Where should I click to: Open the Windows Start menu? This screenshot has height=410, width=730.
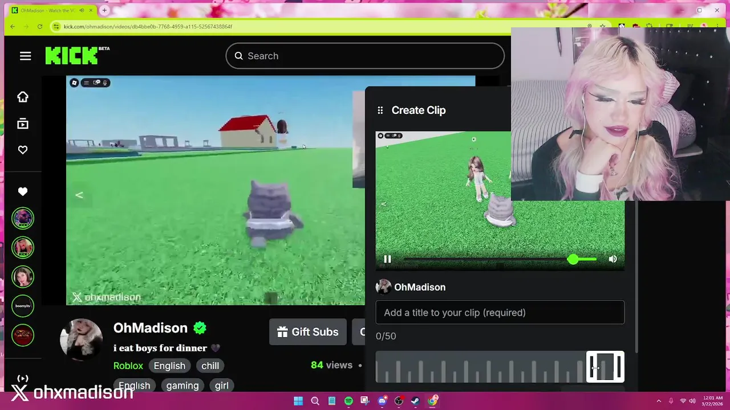[298, 401]
